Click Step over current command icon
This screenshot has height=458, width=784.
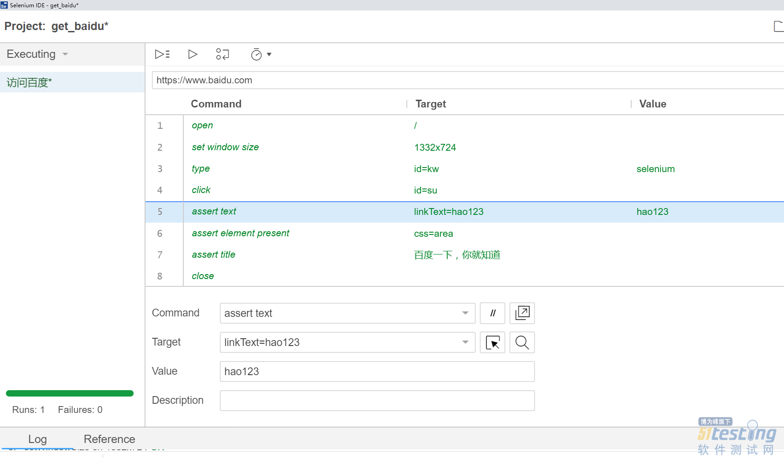point(223,54)
